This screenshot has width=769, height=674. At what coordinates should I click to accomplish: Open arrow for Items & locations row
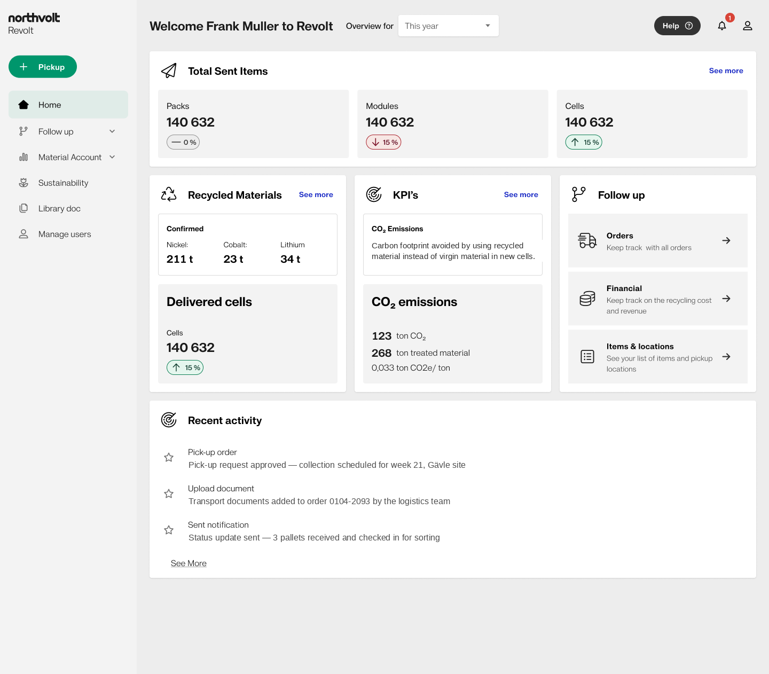pos(726,357)
